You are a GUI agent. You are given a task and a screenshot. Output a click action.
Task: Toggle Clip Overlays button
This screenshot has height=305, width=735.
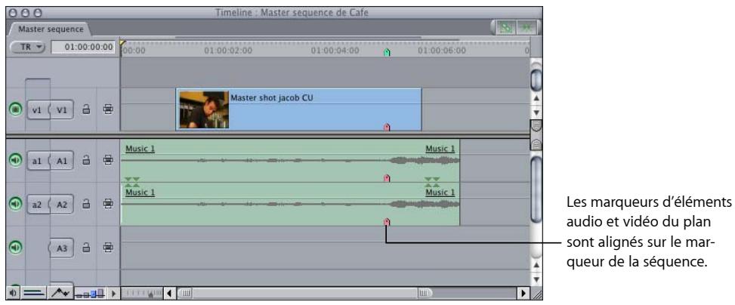61,293
